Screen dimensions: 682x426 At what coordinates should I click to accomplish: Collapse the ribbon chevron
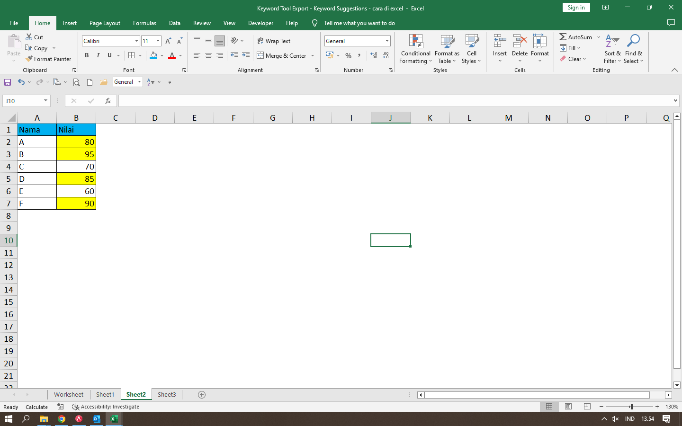(674, 70)
